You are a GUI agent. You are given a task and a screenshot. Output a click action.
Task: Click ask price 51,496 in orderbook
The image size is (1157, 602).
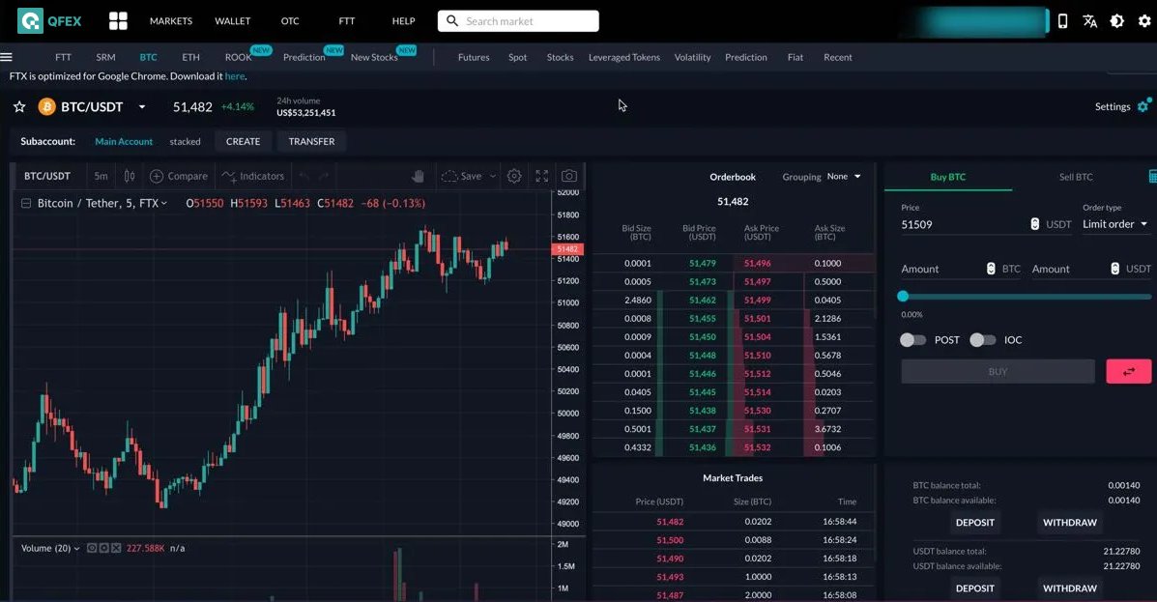(x=757, y=263)
